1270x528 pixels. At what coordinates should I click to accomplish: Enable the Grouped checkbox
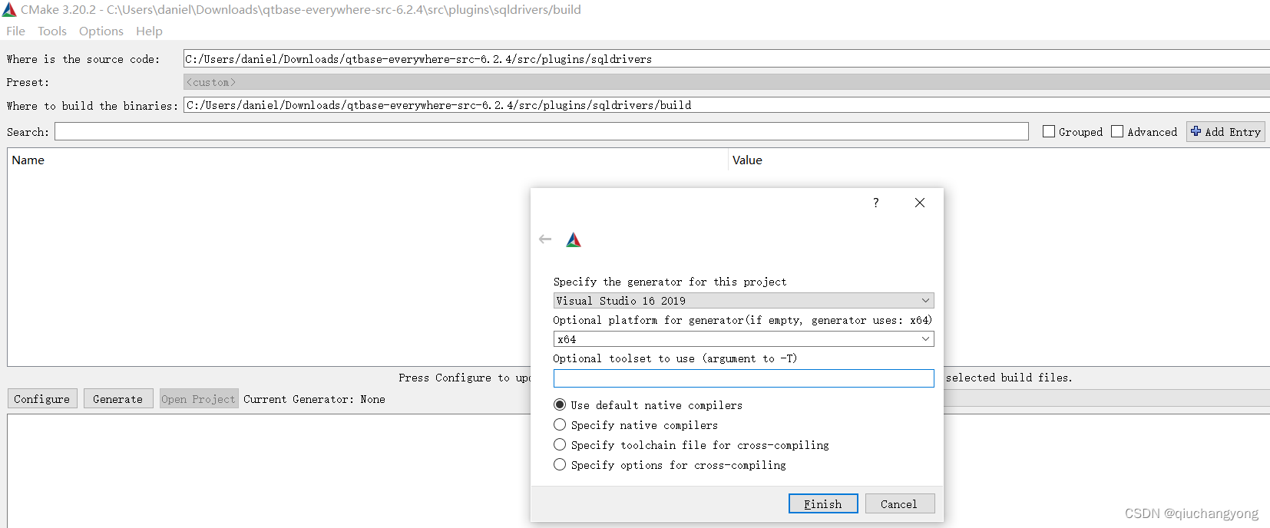(x=1049, y=131)
